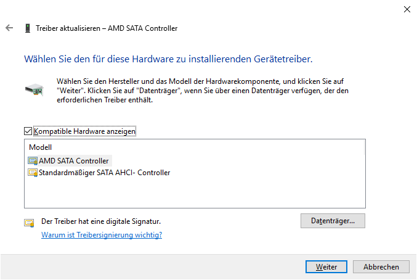Image resolution: width=417 pixels, height=280 pixels.
Task: Open the Datenträger... dialog button
Action: 333,220
